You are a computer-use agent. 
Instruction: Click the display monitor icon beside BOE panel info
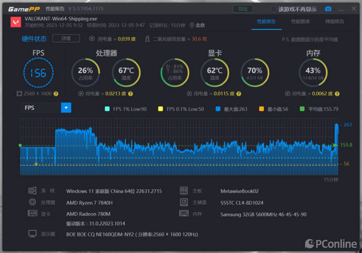click(32, 233)
